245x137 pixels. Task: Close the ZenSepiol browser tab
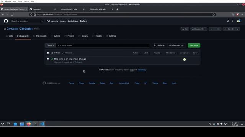coord(55,9)
